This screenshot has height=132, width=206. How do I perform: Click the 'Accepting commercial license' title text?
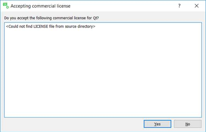coord(40,6)
